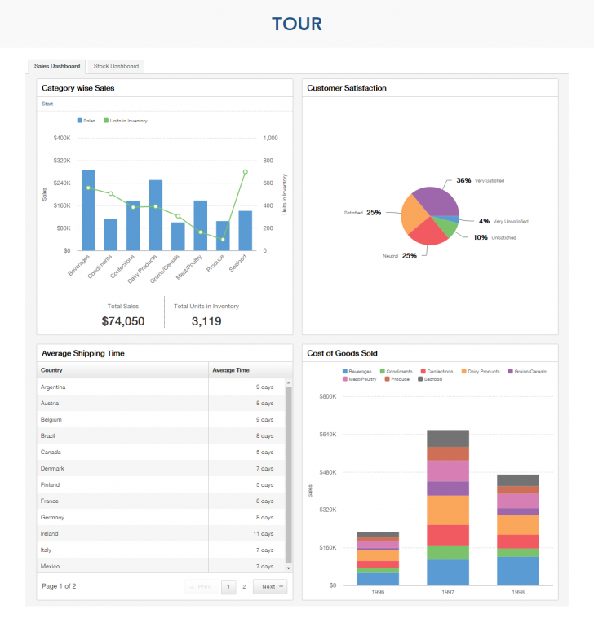Select the UnSatisfied green pie slice
This screenshot has width=594, height=623.
coord(447,227)
